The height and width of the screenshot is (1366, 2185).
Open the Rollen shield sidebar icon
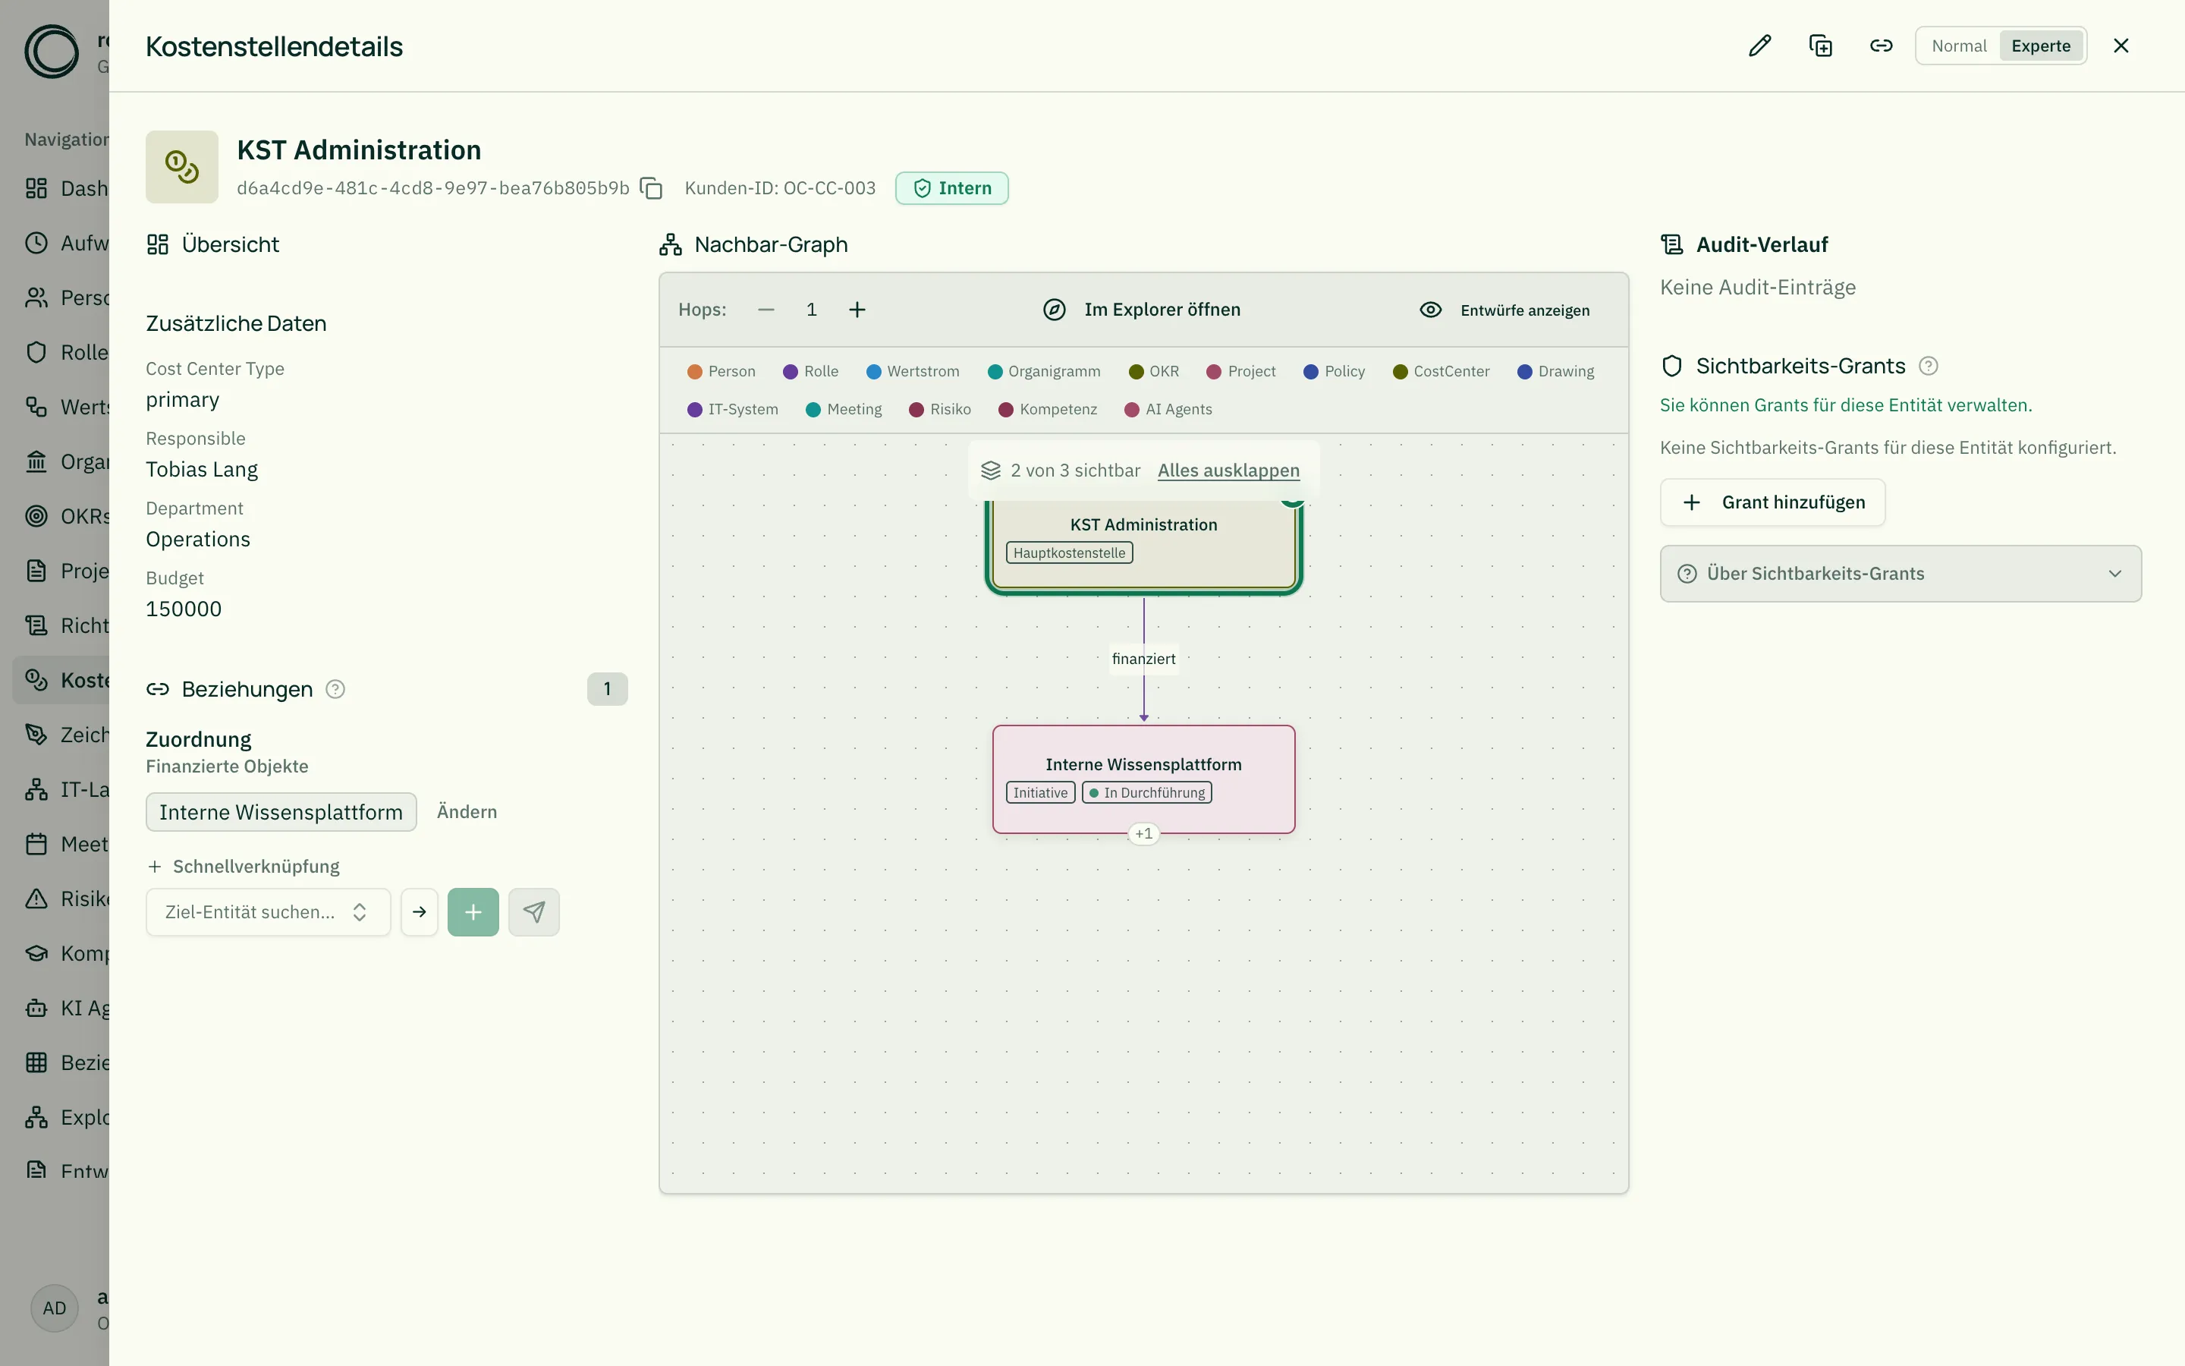coord(36,352)
